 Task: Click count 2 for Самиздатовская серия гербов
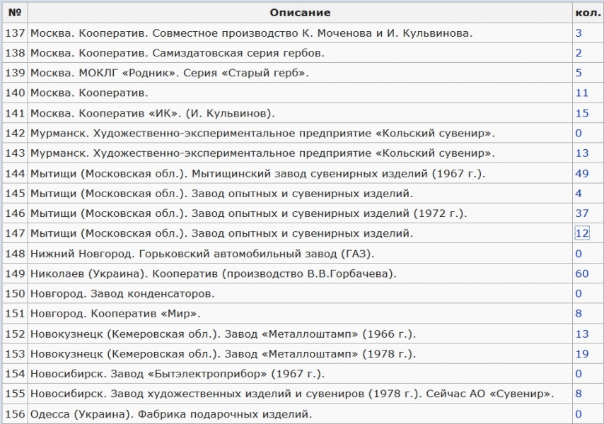pyautogui.click(x=579, y=53)
